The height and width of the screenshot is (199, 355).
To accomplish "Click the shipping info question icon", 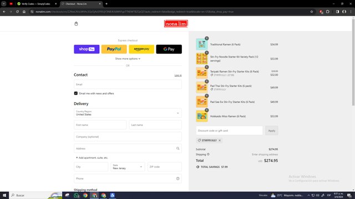I will [208, 154].
